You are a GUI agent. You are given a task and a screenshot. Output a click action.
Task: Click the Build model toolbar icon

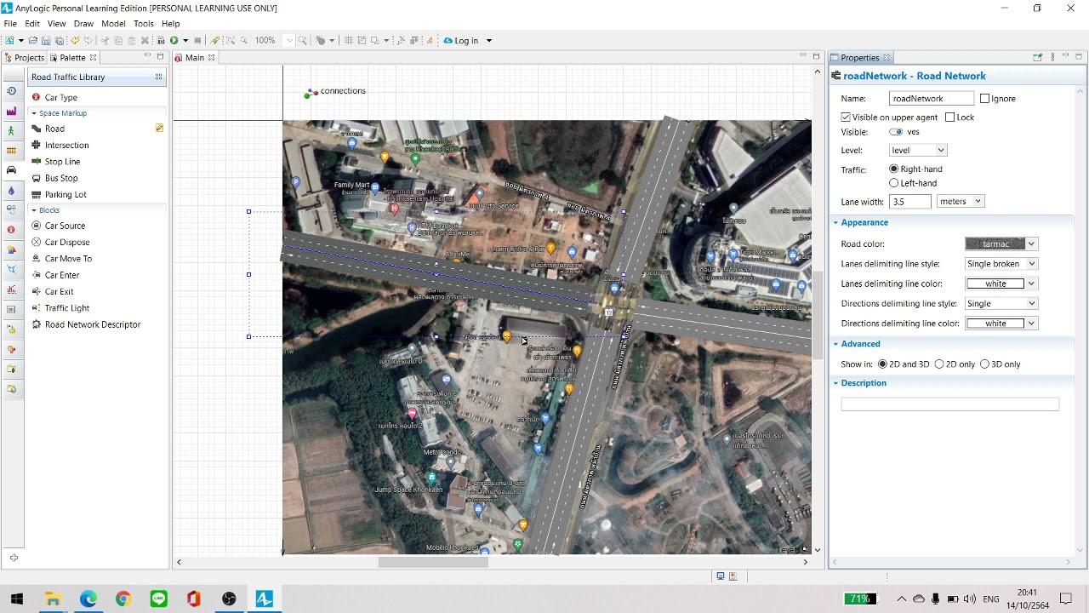(160, 40)
